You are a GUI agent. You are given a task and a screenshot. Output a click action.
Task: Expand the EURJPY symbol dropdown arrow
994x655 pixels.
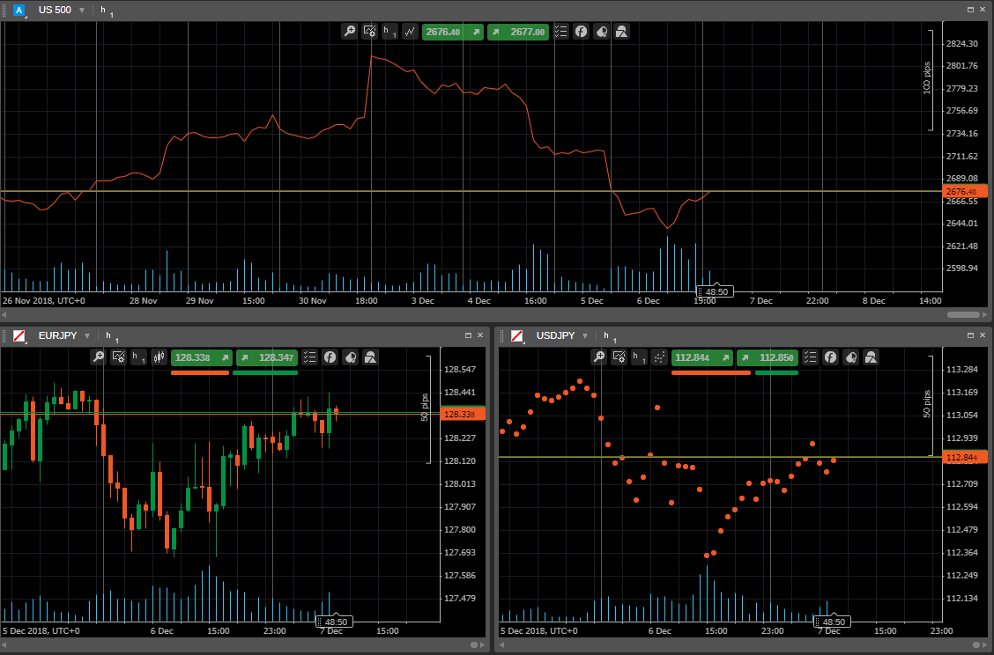pos(87,335)
